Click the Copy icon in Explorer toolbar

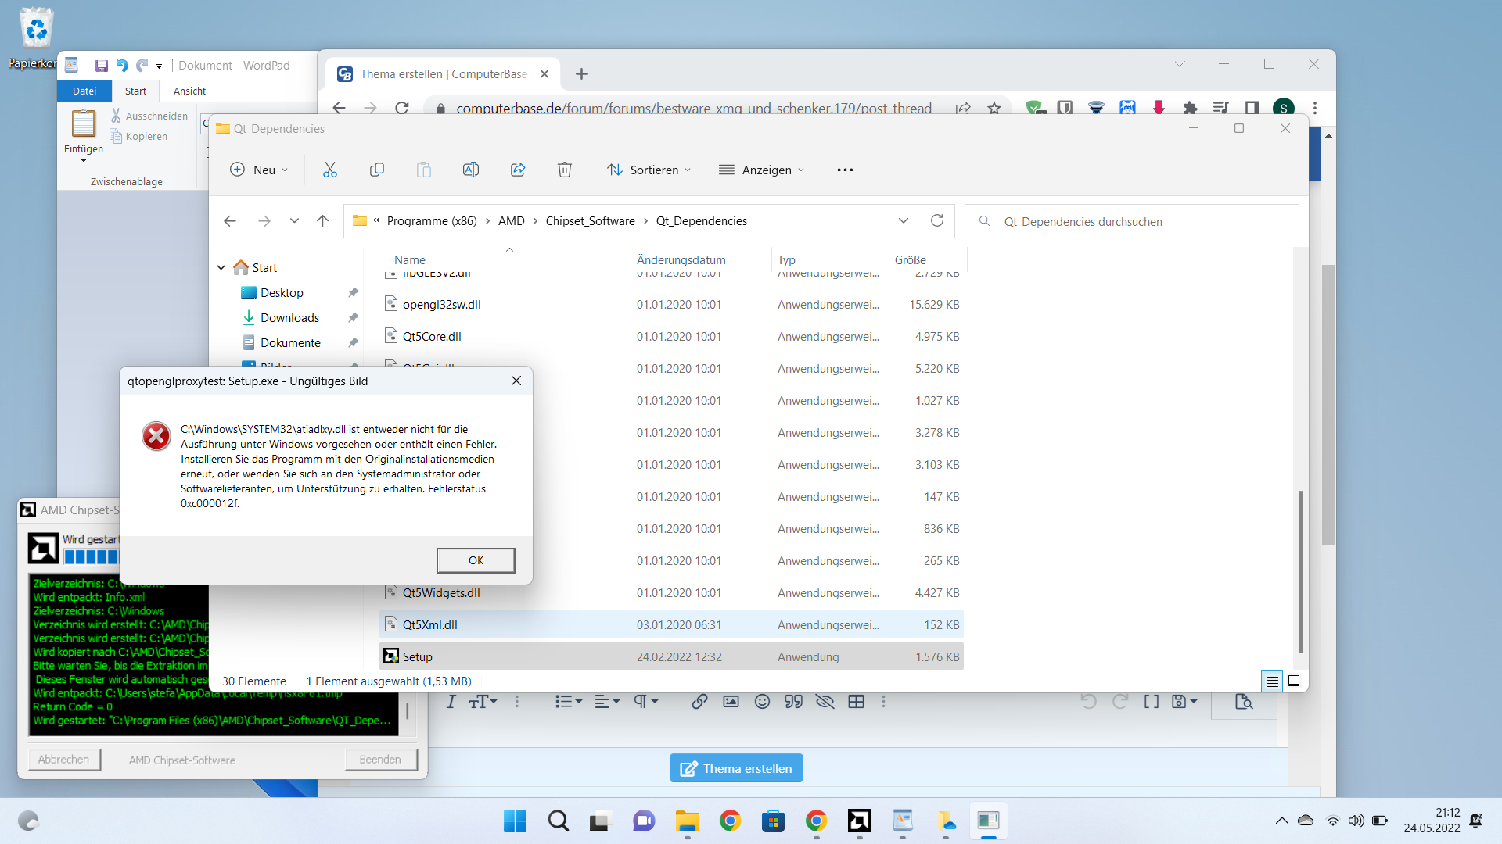click(x=377, y=170)
